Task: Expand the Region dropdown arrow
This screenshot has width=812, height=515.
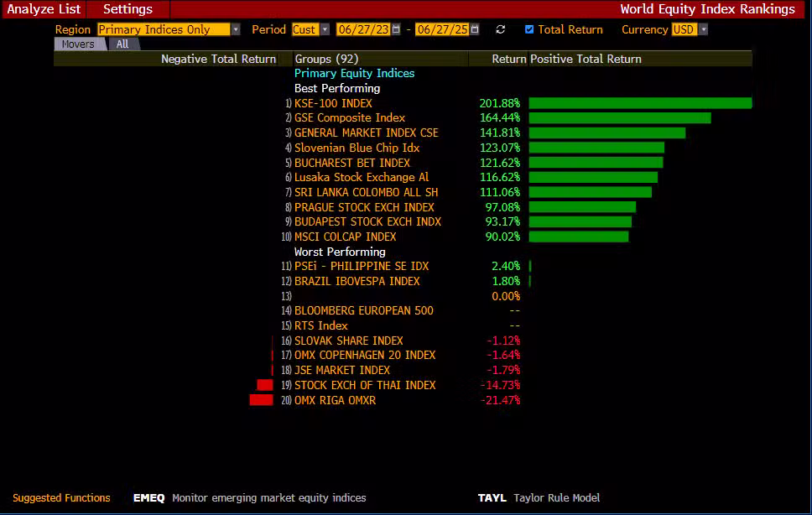Action: coord(236,29)
